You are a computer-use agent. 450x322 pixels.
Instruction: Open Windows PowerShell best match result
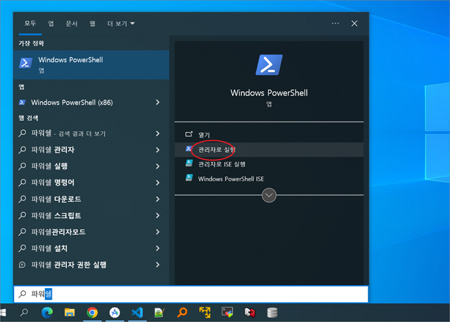tap(91, 64)
